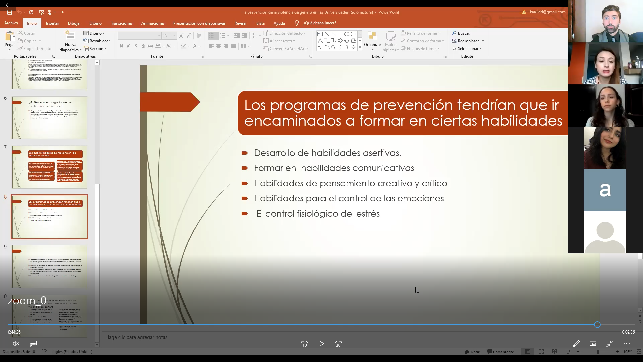Select the star shape in gallery
643x362 pixels.
[353, 47]
